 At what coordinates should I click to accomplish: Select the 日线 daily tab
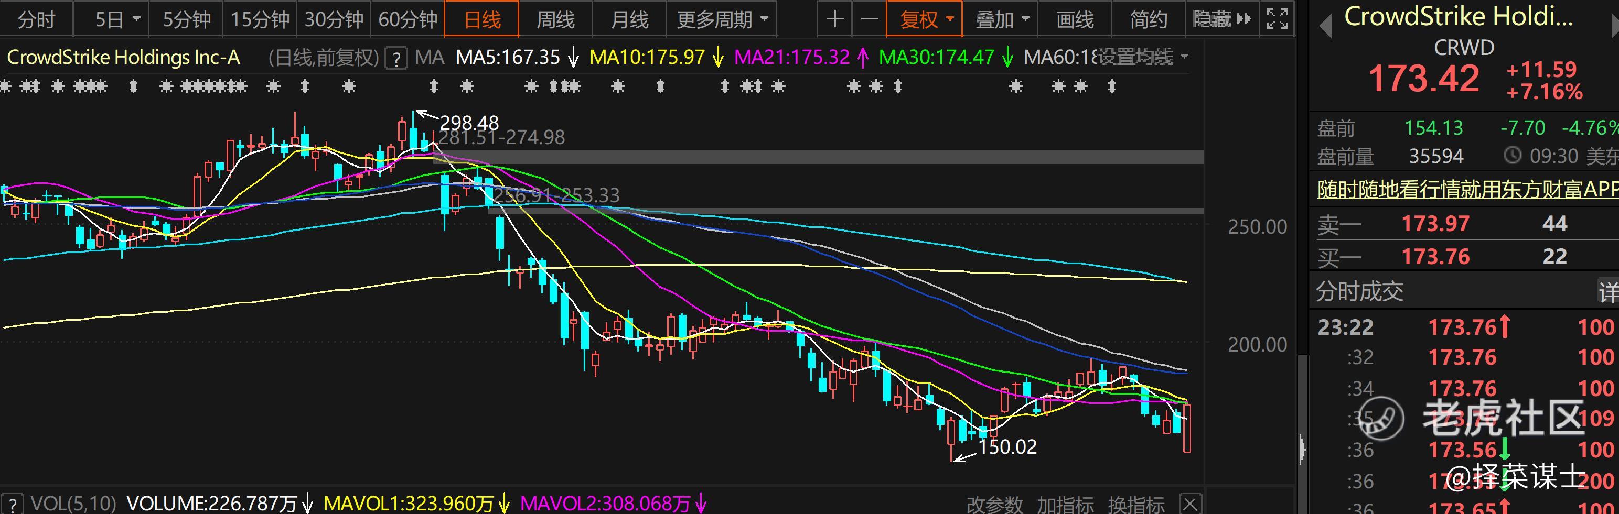(482, 19)
